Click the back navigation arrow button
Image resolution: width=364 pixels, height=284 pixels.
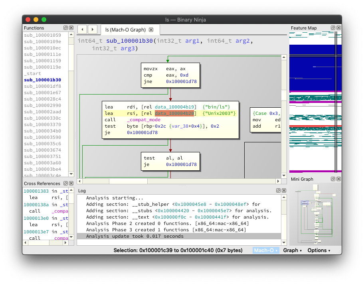click(82, 29)
